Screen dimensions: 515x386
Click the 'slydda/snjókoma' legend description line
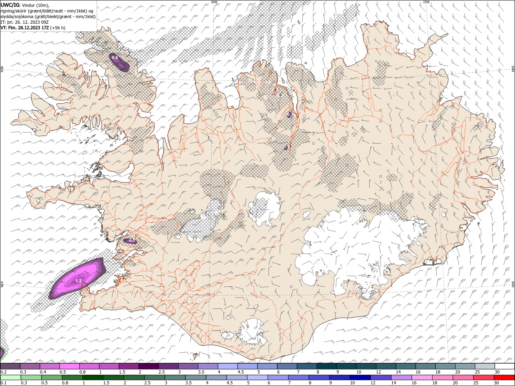pos(48,16)
